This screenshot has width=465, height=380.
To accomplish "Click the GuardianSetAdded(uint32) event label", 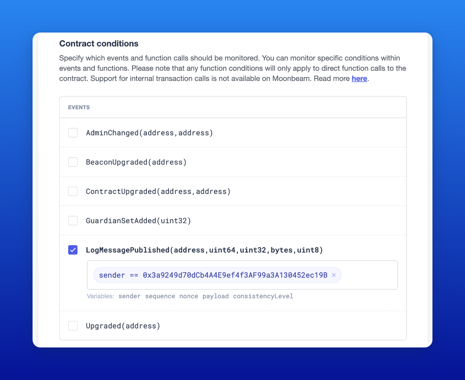I will click(x=139, y=221).
